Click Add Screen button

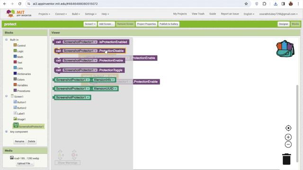[x=106, y=24]
